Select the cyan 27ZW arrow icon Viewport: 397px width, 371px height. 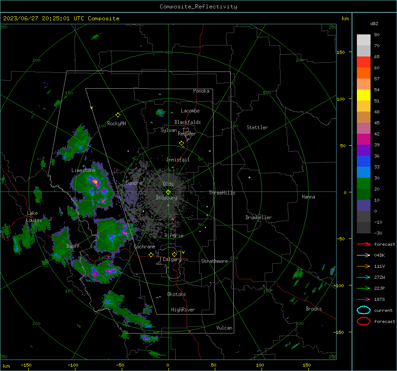pyautogui.click(x=363, y=277)
